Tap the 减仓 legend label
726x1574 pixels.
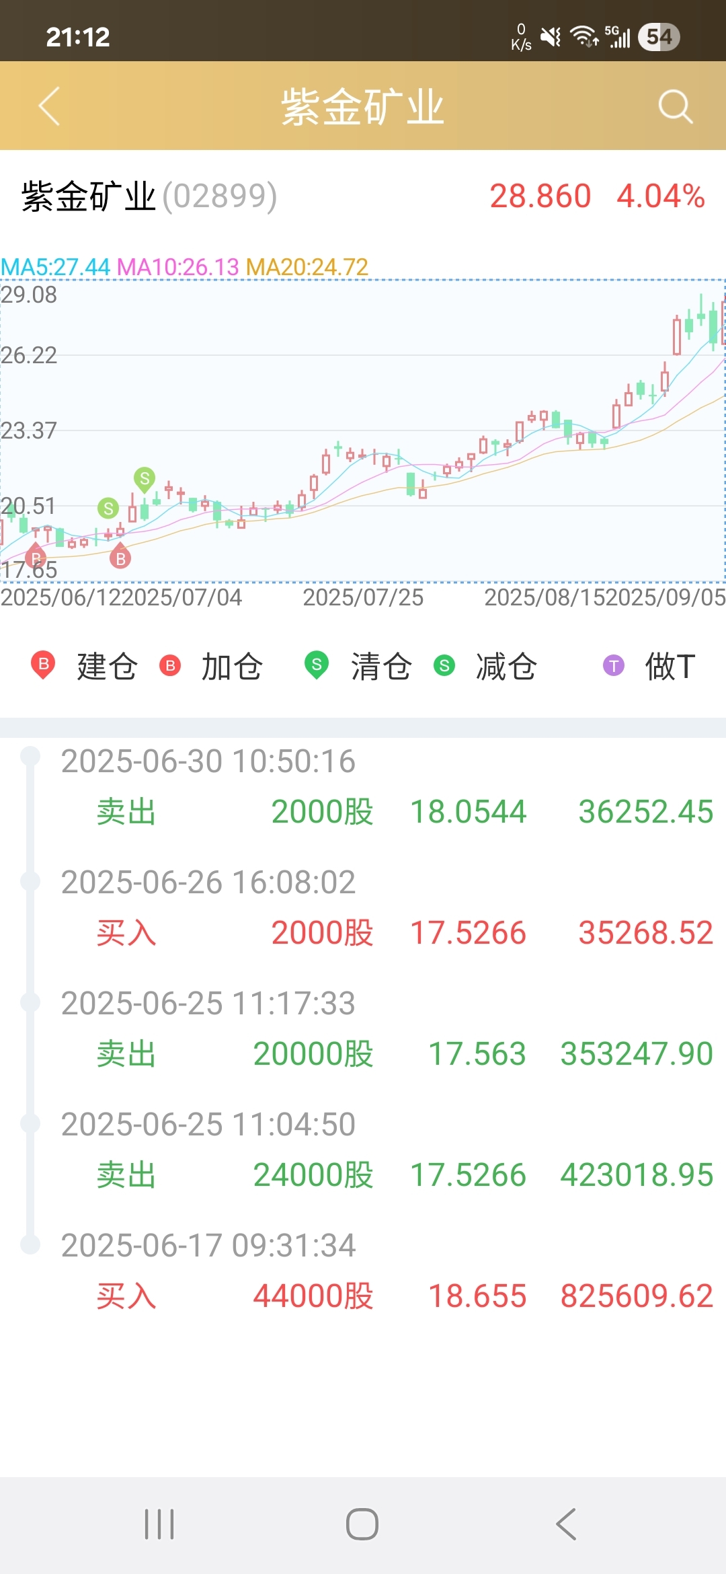click(x=506, y=667)
